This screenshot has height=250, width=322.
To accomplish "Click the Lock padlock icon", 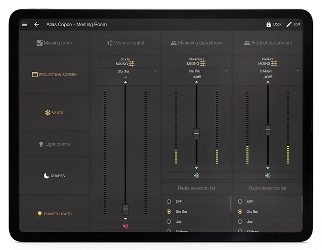I will (269, 24).
